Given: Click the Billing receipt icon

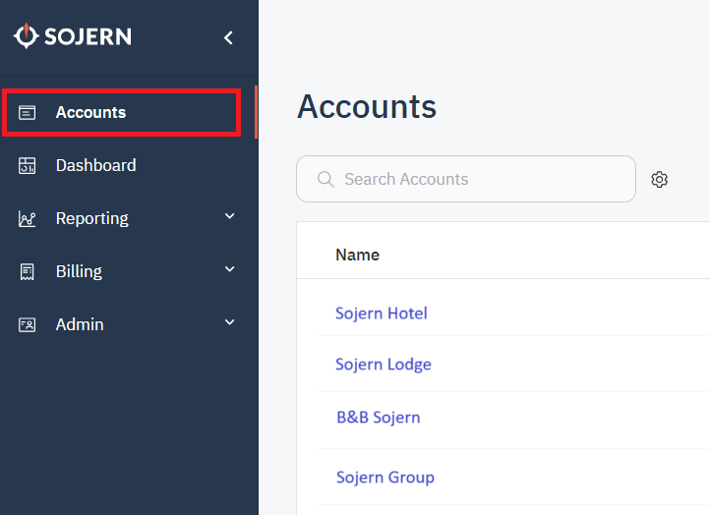Looking at the screenshot, I should (28, 272).
